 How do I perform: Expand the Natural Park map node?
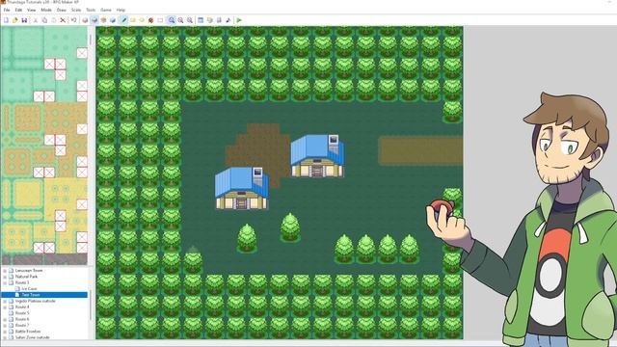coord(5,277)
